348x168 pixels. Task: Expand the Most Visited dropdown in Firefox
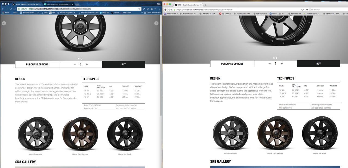click(x=171, y=14)
